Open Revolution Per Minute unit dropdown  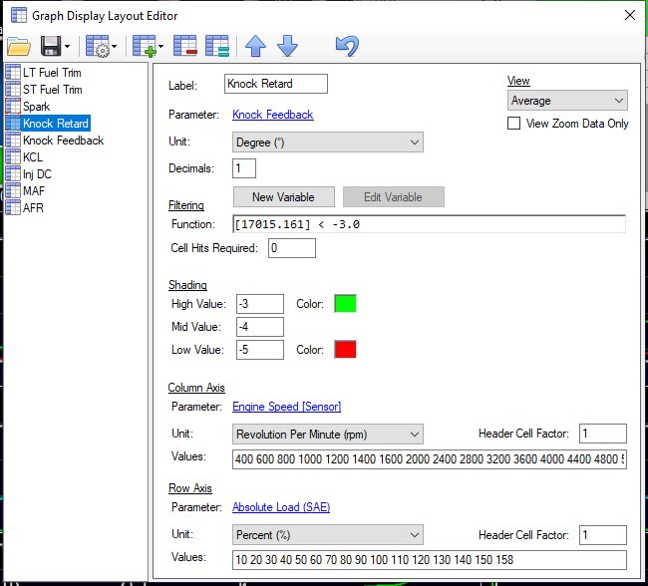328,435
